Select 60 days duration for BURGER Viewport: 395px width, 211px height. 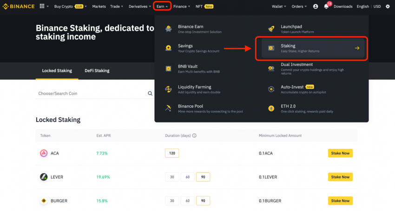tap(188, 201)
